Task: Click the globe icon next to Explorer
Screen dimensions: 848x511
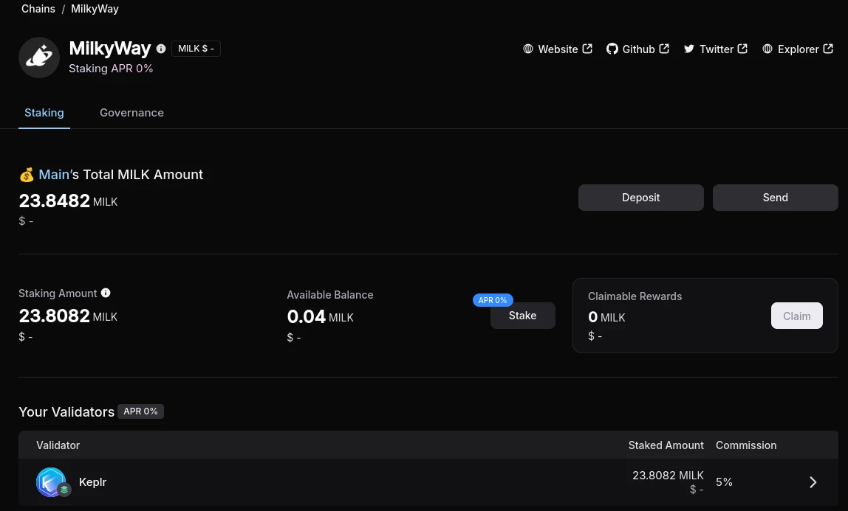Action: click(767, 49)
